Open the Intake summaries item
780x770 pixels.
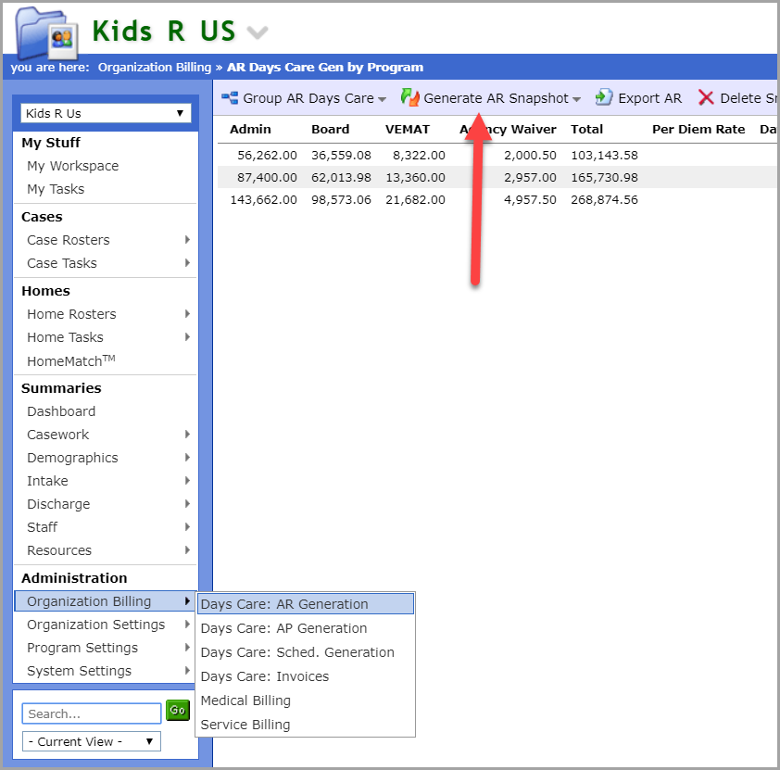pyautogui.click(x=47, y=481)
